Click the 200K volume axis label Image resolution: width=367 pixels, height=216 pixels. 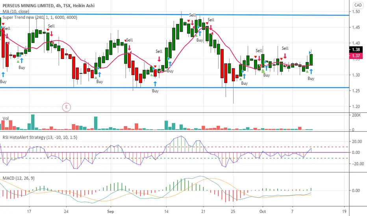click(356, 115)
